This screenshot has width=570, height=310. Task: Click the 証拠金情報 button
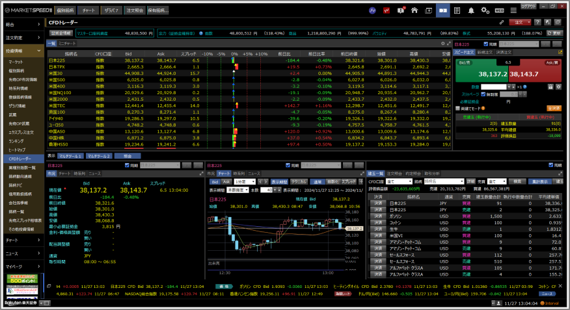coord(61,33)
